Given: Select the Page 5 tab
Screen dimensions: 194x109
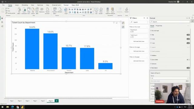Looking at the screenshot, I should click(43, 101).
